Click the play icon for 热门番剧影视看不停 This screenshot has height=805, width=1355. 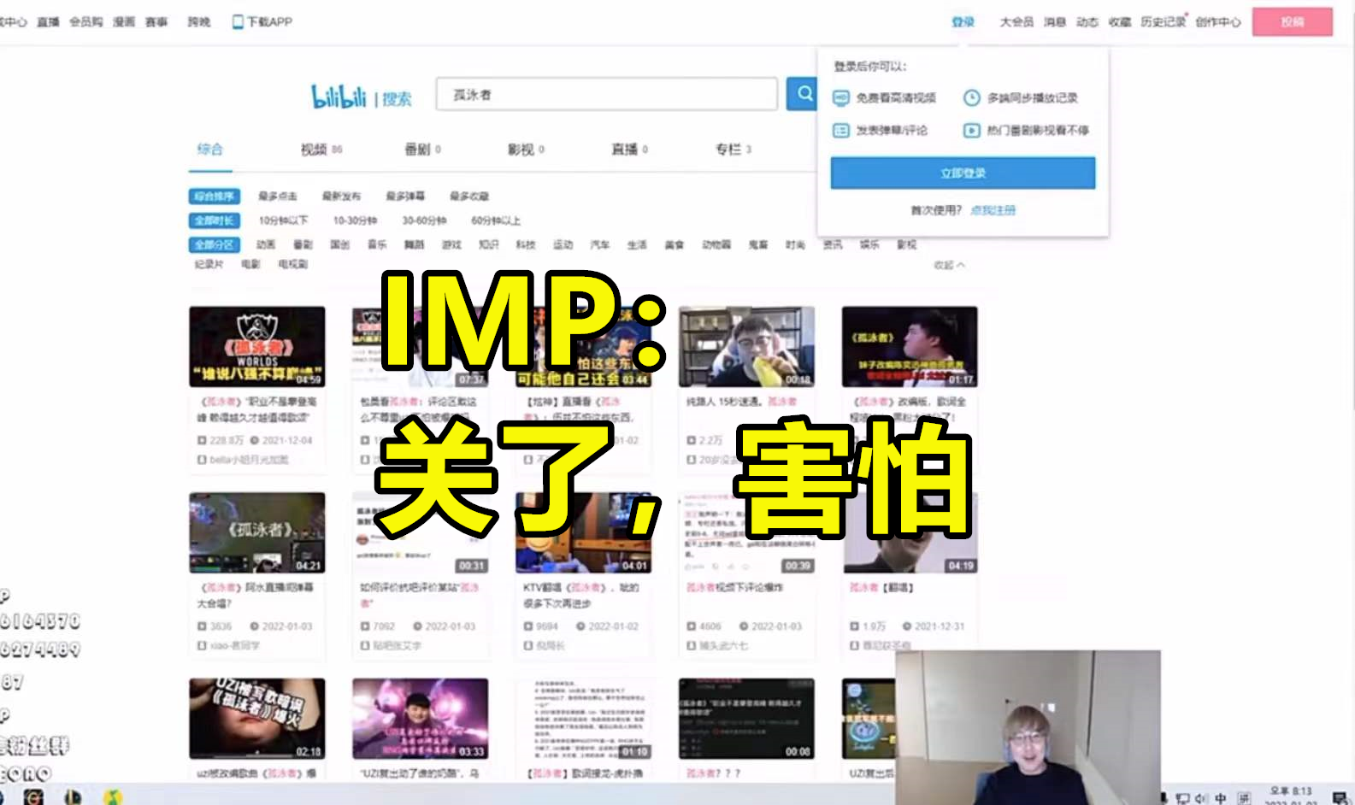tap(971, 131)
